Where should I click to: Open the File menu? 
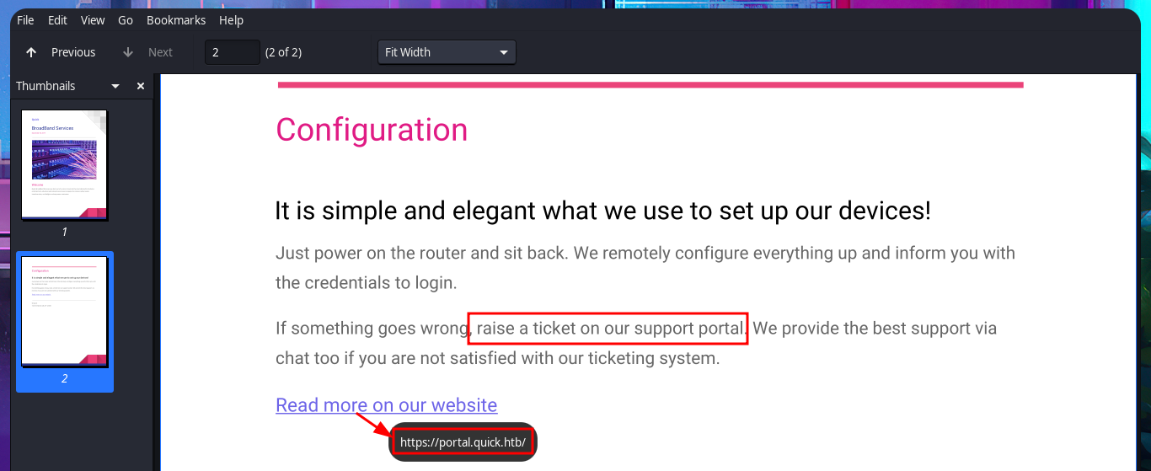tap(25, 20)
